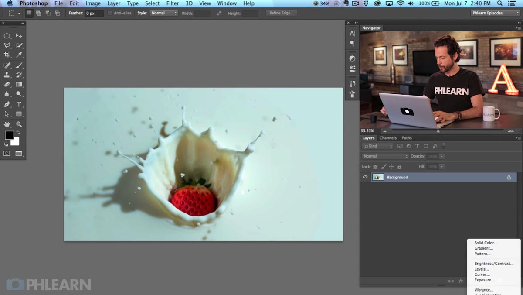The image size is (523, 295).
Task: Switch to the Channels tab
Action: 388,138
